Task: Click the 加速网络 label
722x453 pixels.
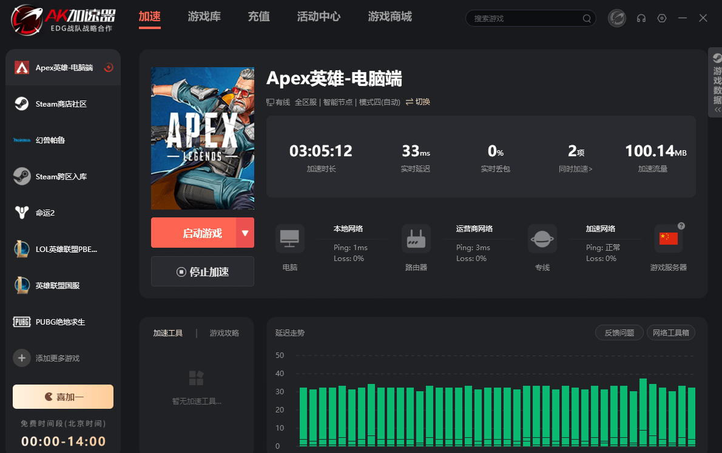Action: click(601, 229)
